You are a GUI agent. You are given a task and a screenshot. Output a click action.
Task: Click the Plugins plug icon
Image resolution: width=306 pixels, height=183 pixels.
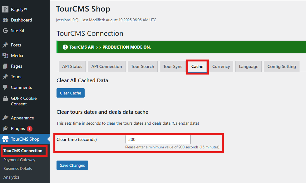click(x=5, y=128)
